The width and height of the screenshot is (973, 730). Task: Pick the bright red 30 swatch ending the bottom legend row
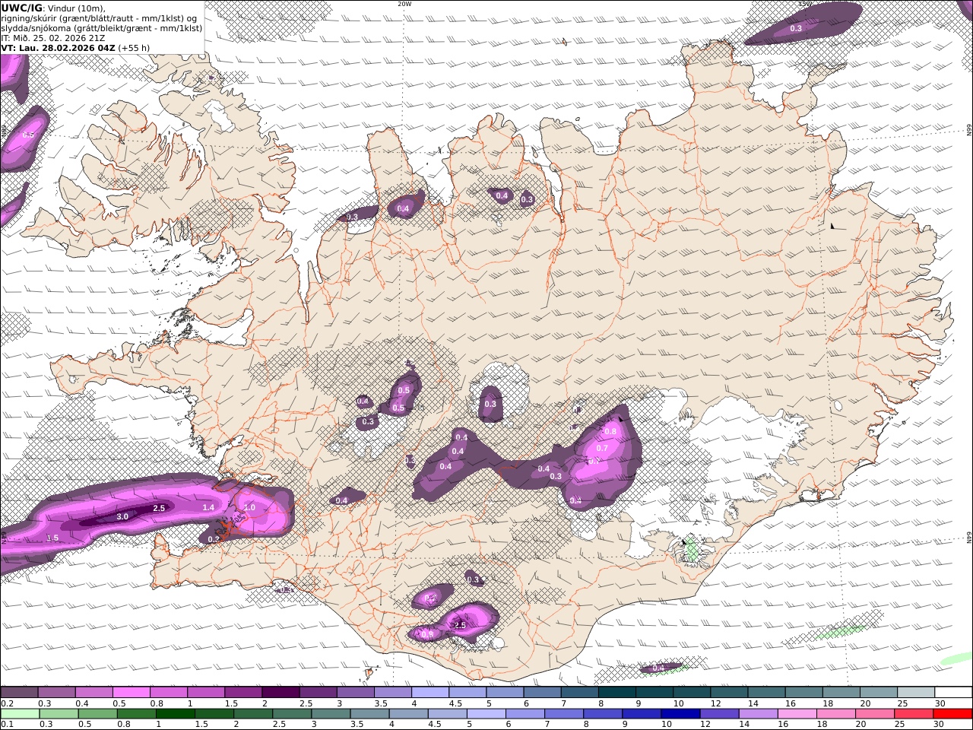tap(953, 714)
